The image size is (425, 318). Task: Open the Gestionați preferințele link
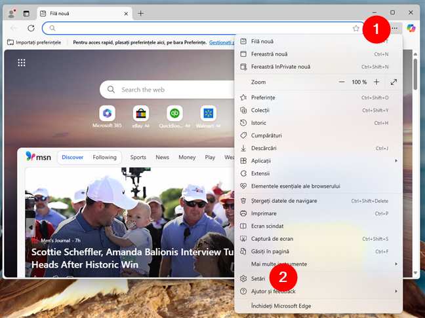click(x=222, y=43)
